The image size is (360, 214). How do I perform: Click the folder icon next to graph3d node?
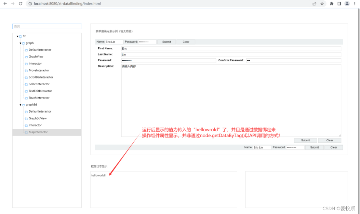[23, 104]
